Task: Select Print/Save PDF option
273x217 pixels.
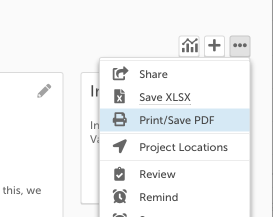Action: 175,120
